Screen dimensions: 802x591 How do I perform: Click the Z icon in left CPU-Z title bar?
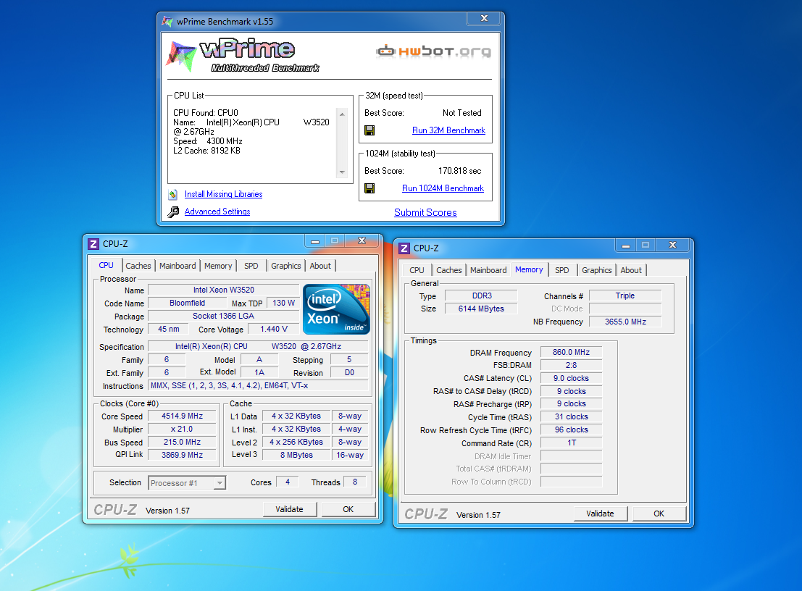click(93, 244)
